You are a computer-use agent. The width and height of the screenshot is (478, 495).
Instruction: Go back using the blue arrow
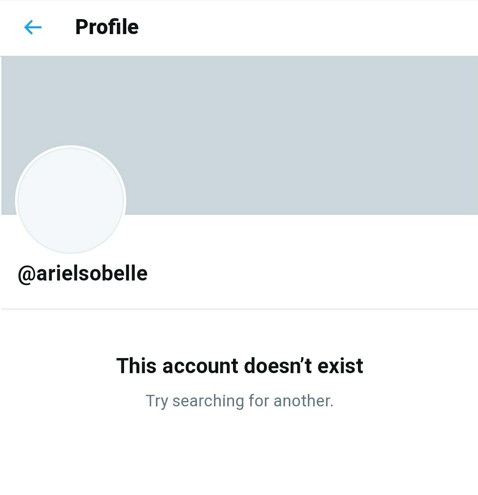33,27
